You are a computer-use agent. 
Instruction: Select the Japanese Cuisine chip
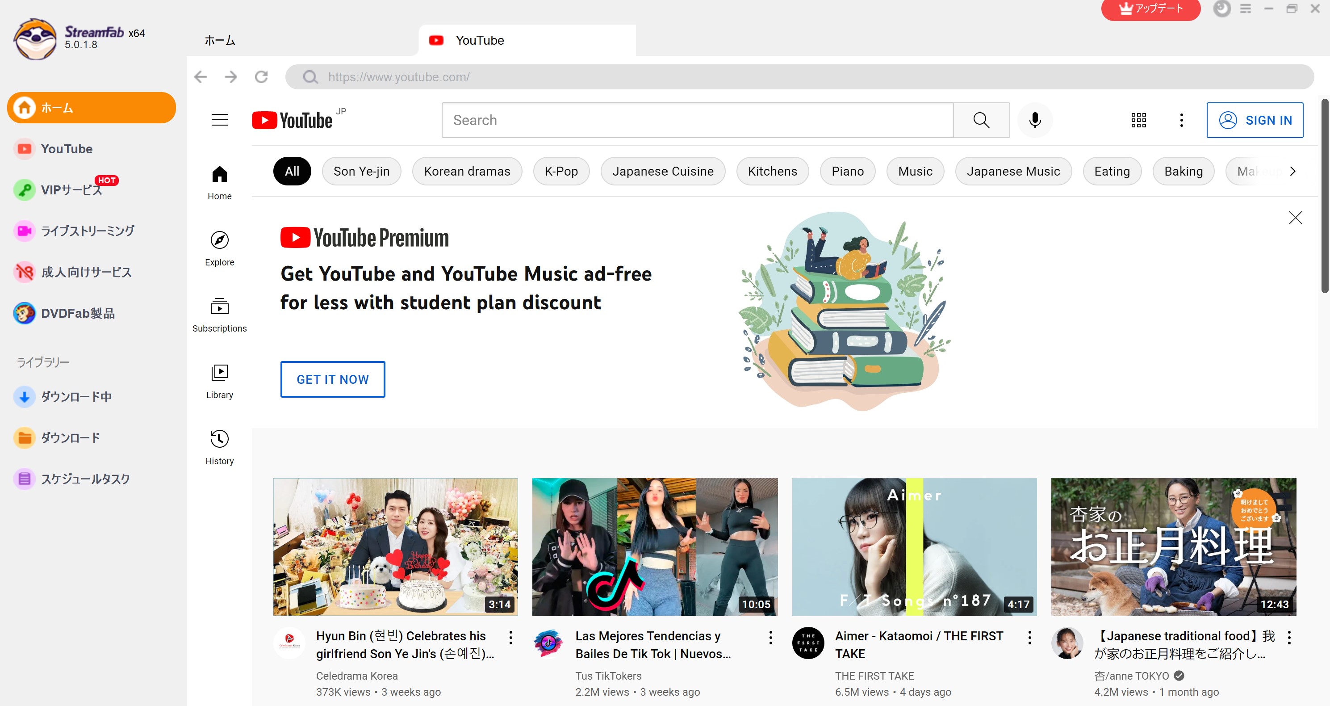coord(663,171)
